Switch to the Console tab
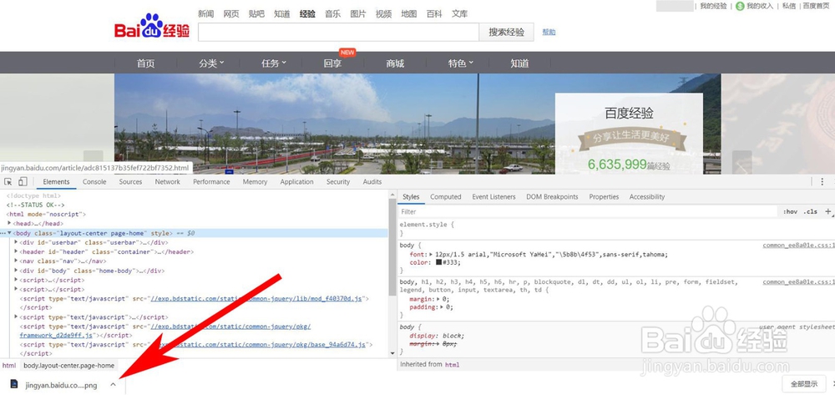This screenshot has width=835, height=395. (x=94, y=182)
